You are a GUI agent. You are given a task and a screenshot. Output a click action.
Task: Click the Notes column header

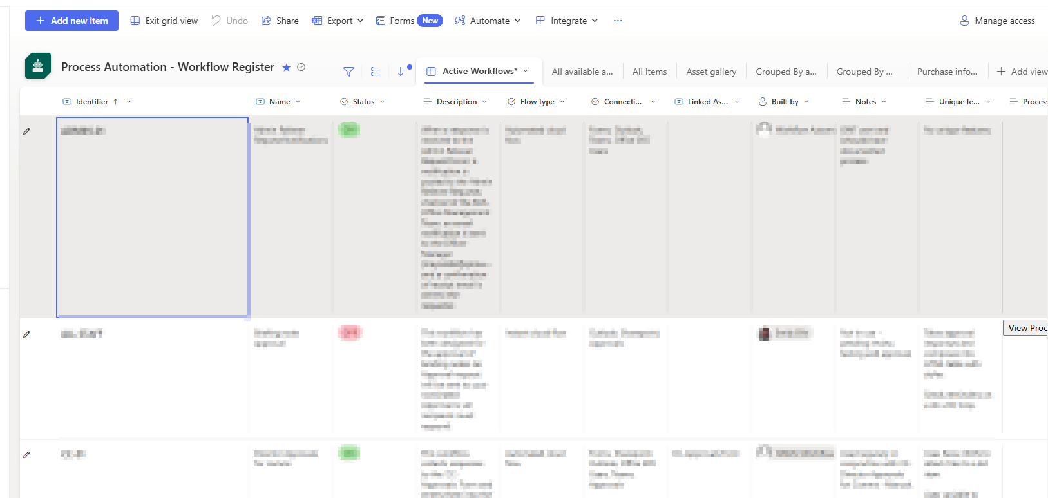point(865,102)
